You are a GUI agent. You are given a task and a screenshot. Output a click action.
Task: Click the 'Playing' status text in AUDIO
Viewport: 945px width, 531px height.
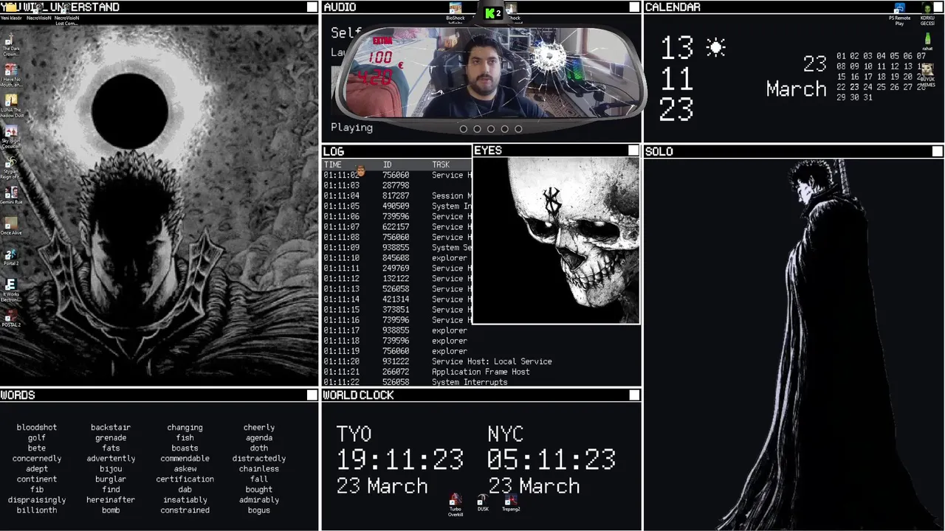pyautogui.click(x=351, y=128)
